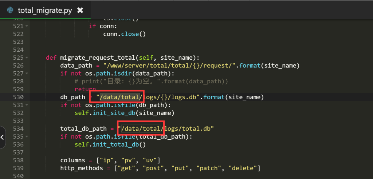The width and height of the screenshot is (373, 179).
Task: Expand the left sidebar using the arrow handle
Action: 3,137
